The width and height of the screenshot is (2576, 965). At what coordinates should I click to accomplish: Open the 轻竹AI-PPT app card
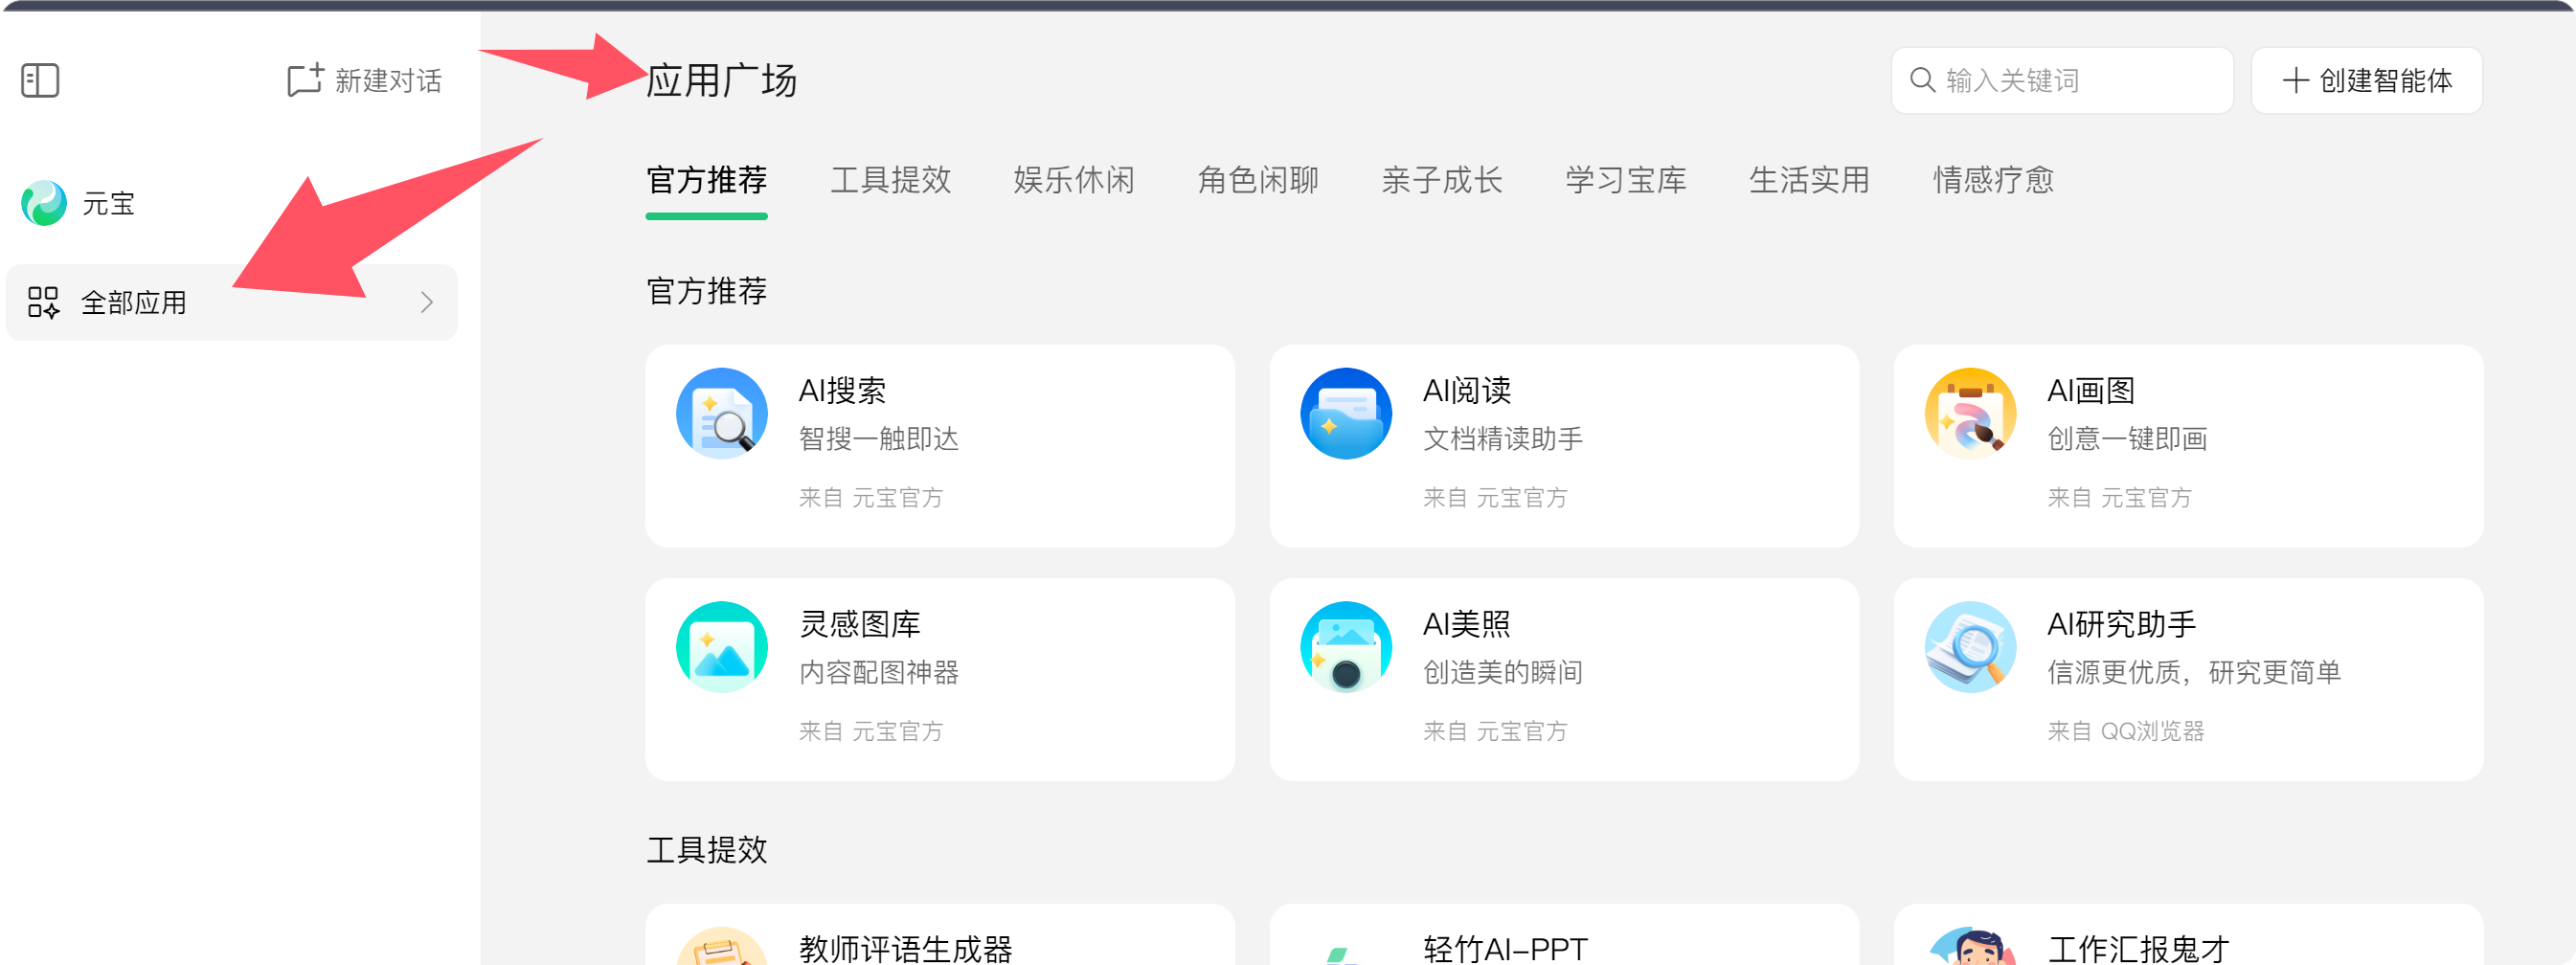[1563, 938]
